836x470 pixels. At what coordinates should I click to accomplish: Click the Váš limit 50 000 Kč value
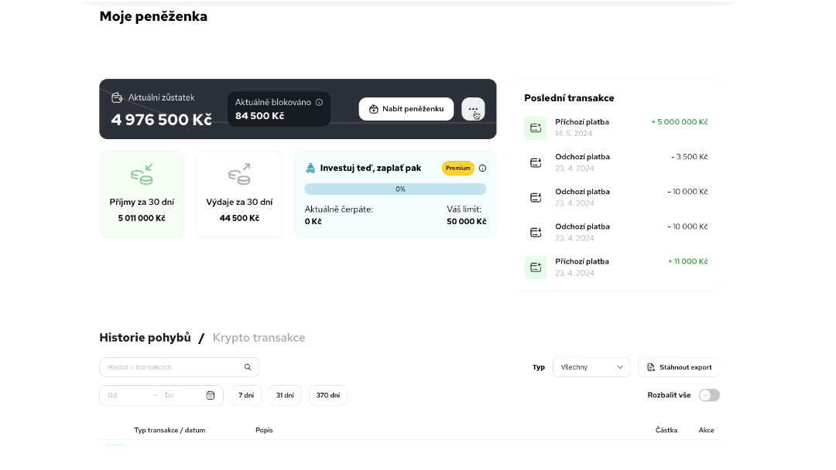pyautogui.click(x=467, y=221)
